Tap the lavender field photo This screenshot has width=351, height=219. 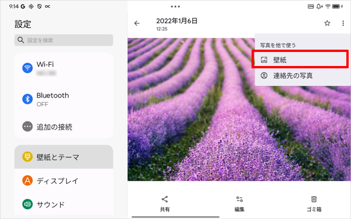click(x=239, y=110)
